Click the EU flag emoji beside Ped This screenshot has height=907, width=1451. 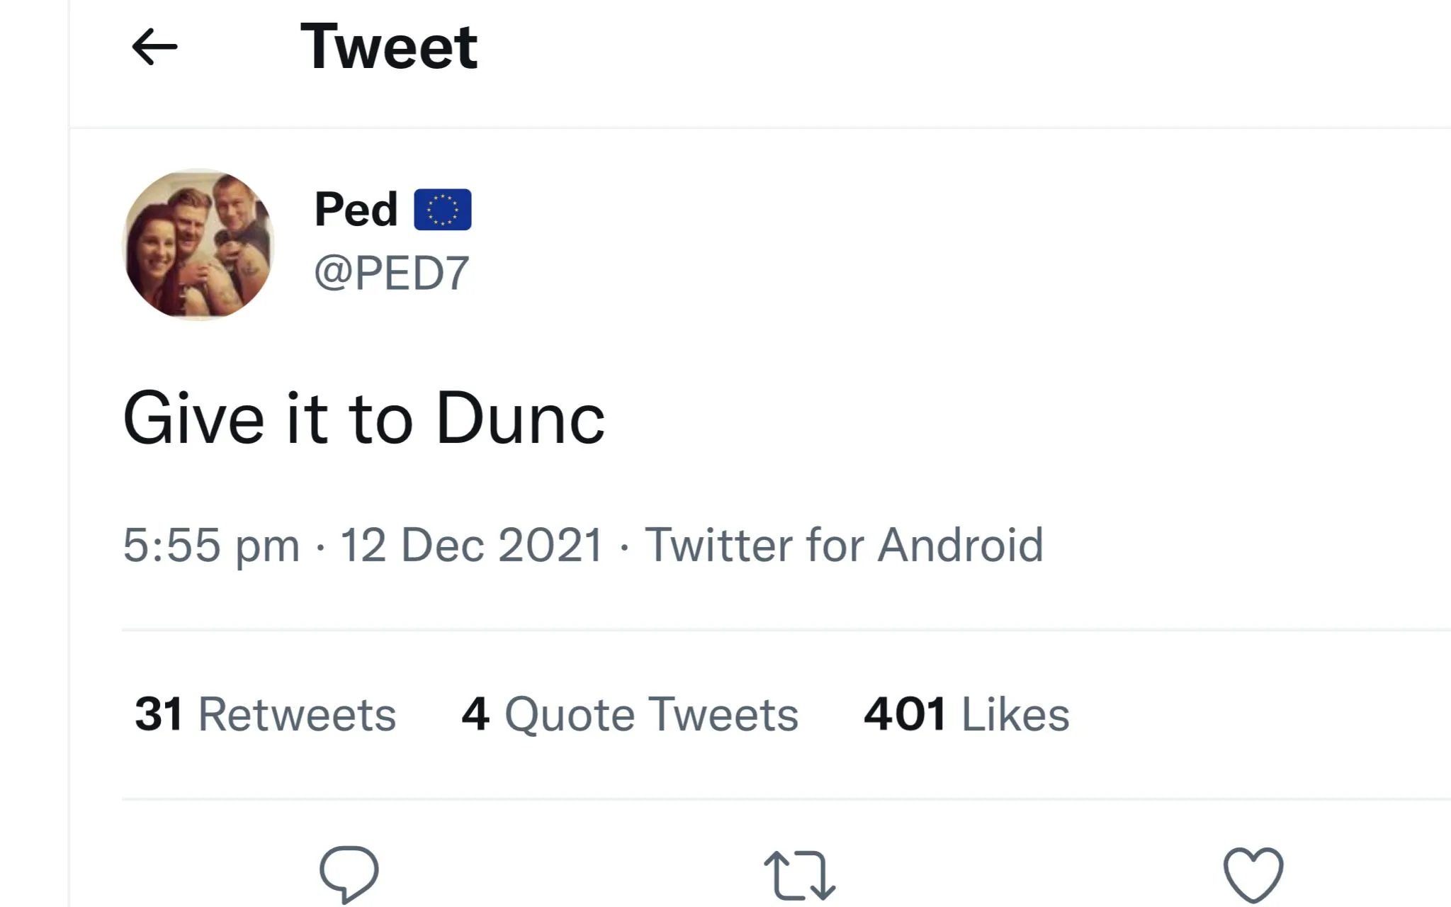[x=443, y=210]
